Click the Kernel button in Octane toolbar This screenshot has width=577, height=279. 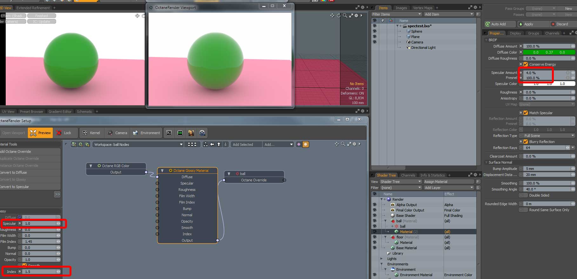(91, 133)
